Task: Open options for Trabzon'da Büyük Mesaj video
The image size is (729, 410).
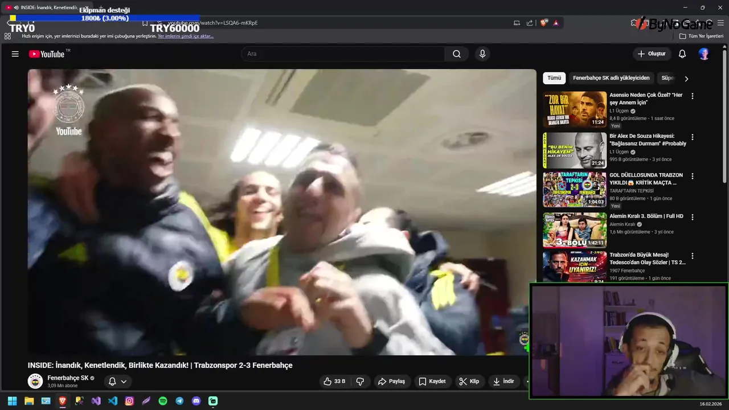Action: click(x=693, y=256)
